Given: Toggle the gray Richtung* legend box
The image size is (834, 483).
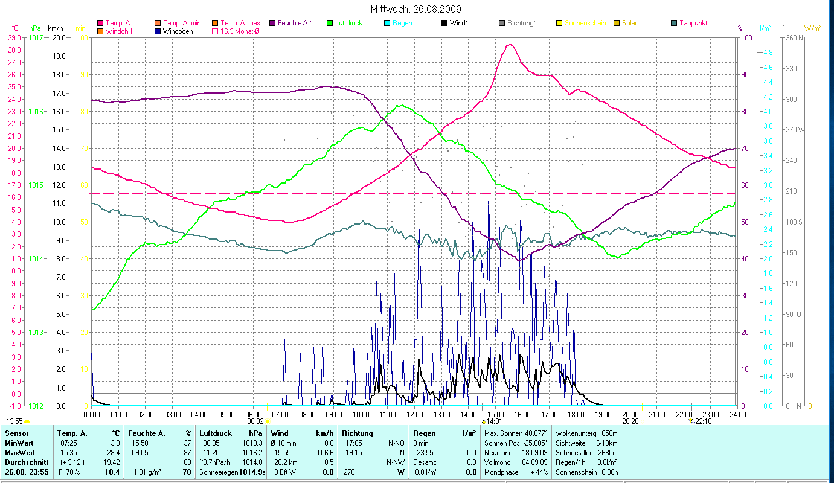Looking at the screenshot, I should point(502,23).
